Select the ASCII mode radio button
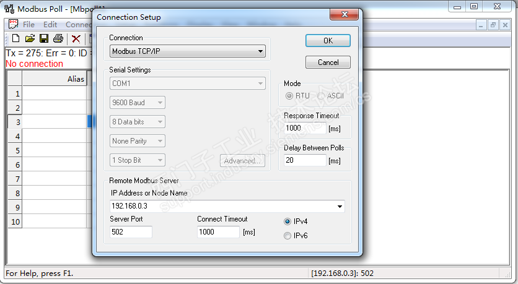518x284 pixels. pos(321,96)
